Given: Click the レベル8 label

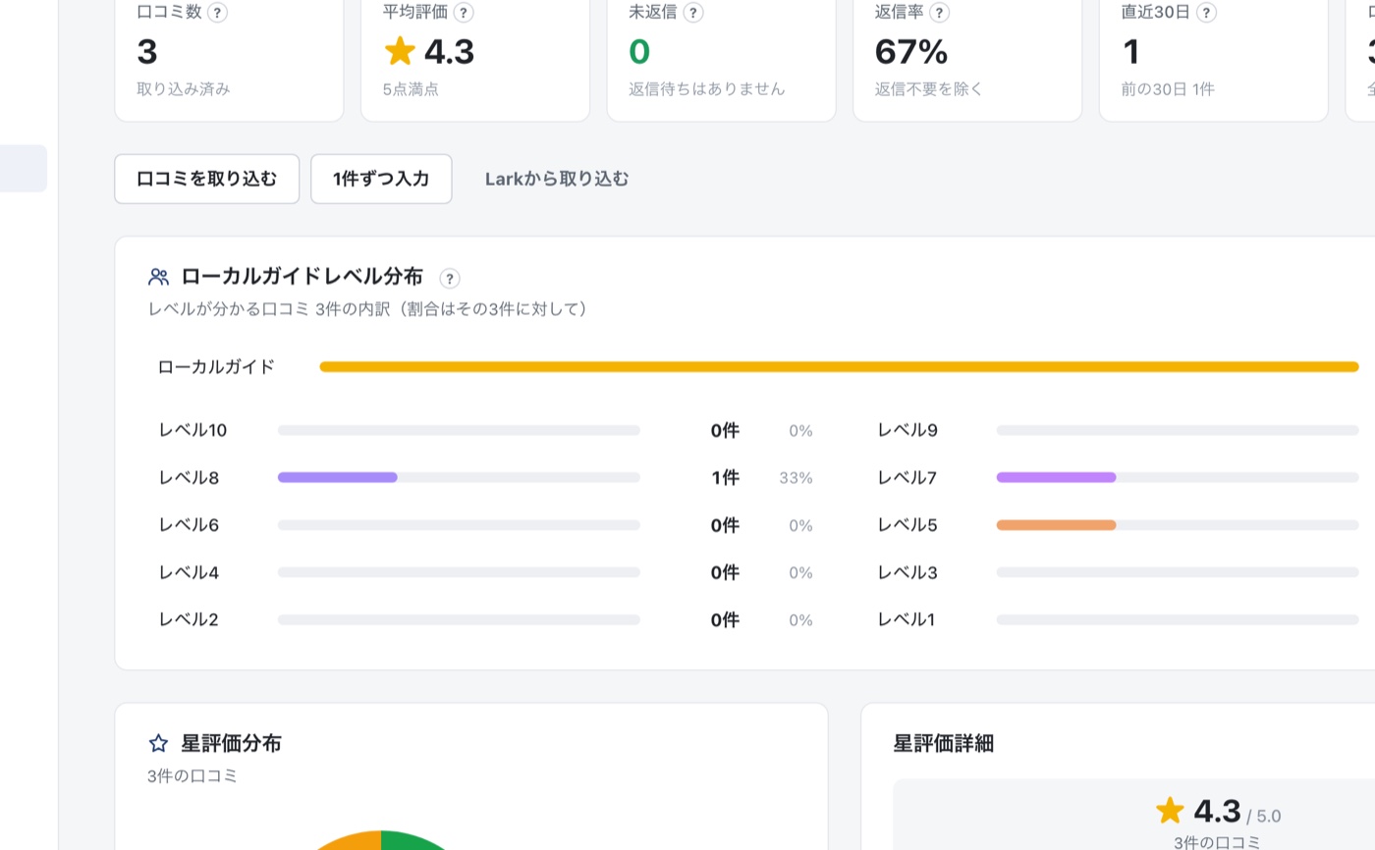Looking at the screenshot, I should pyautogui.click(x=189, y=478).
